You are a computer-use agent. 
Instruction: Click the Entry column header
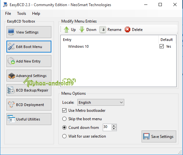(109, 40)
